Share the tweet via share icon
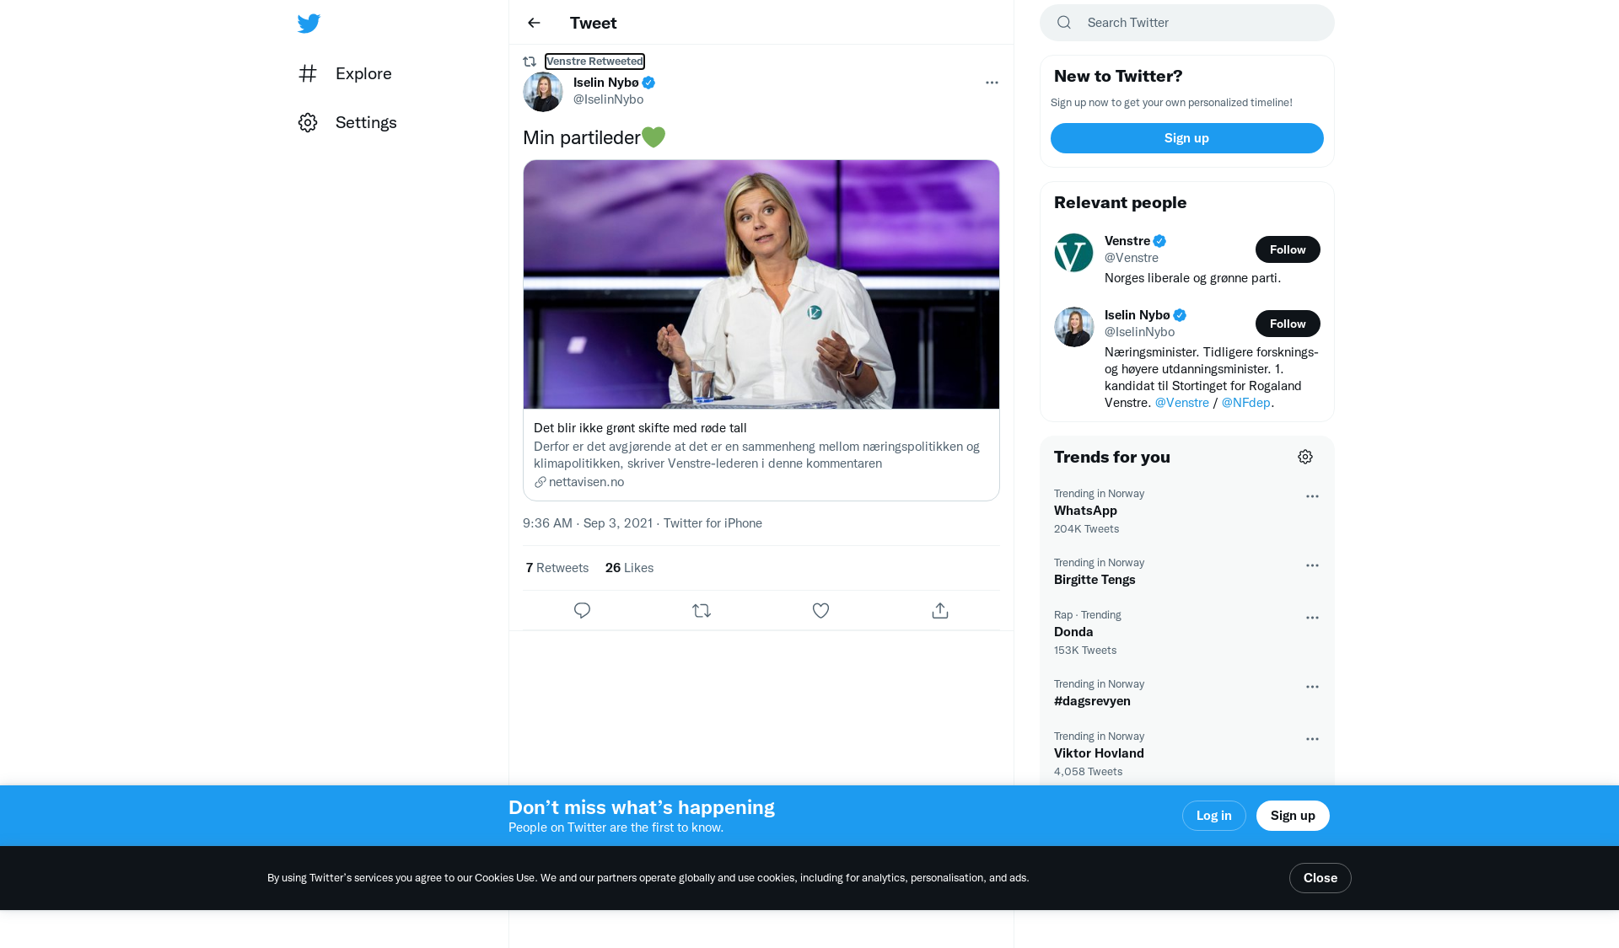Screen dimensions: 1619x948 pos(940,611)
